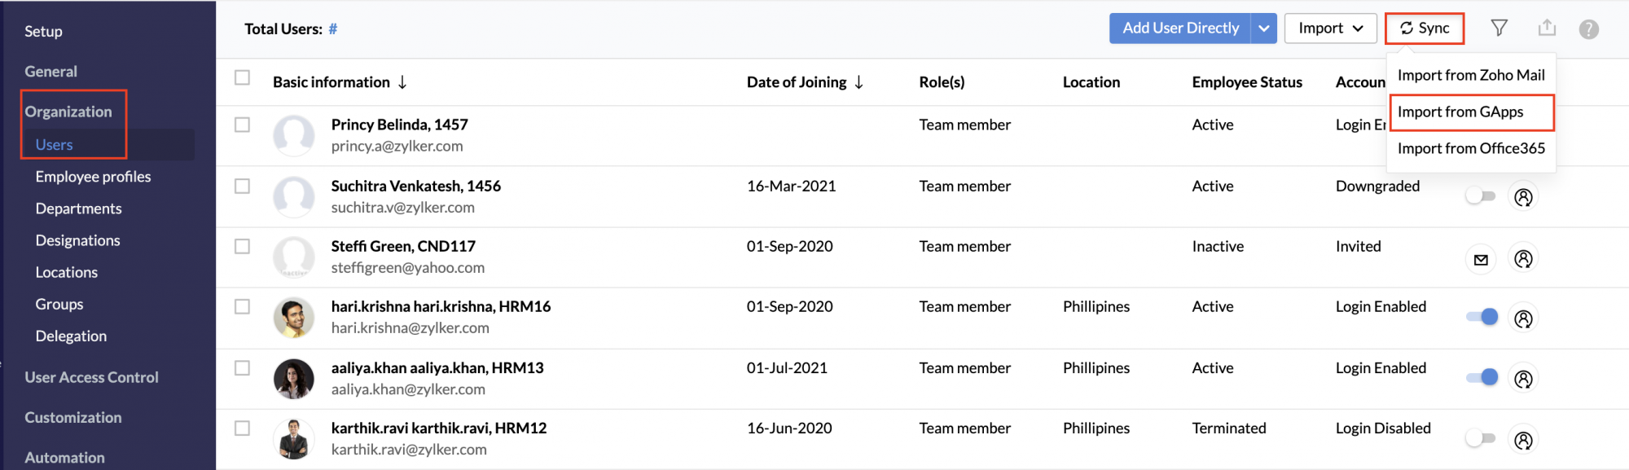The image size is (1629, 470).
Task: Click the Add User Directly button
Action: click(x=1180, y=29)
